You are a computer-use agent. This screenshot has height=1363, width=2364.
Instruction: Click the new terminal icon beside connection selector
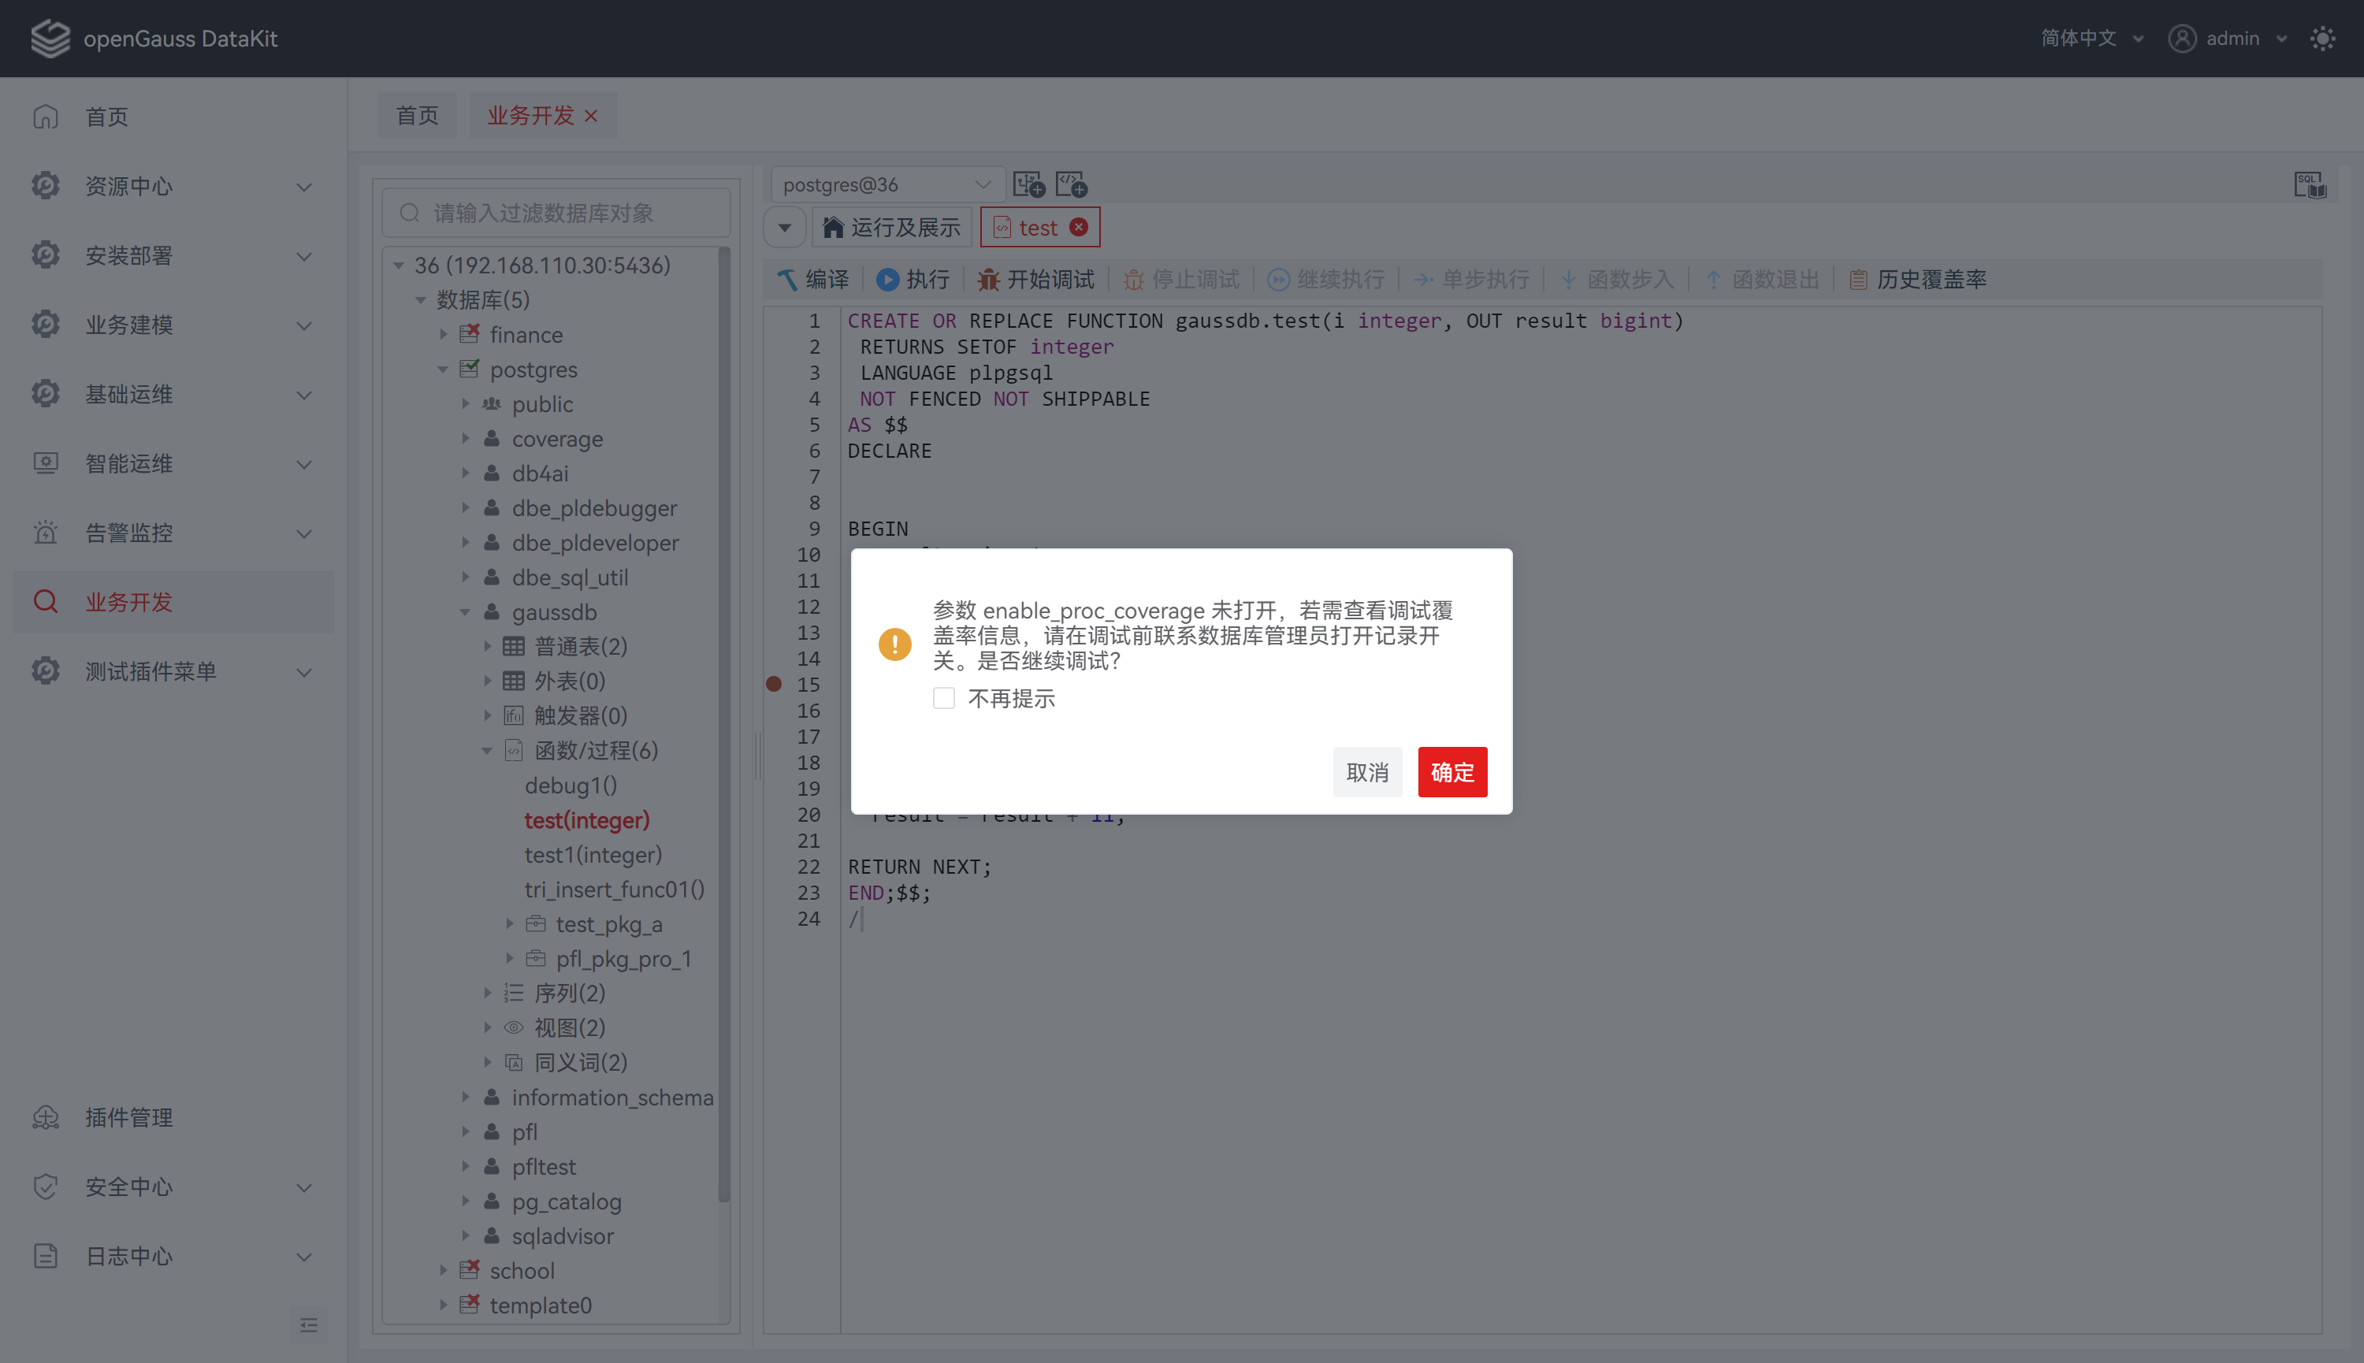(1029, 184)
